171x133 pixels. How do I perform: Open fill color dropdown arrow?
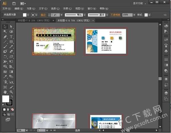click(x=28, y=15)
